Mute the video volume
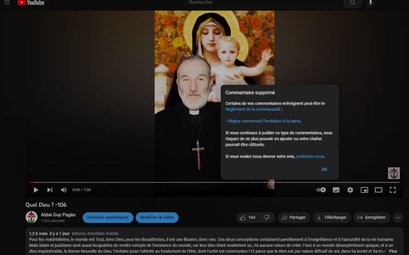This screenshot has height=255, width=409. [63, 190]
